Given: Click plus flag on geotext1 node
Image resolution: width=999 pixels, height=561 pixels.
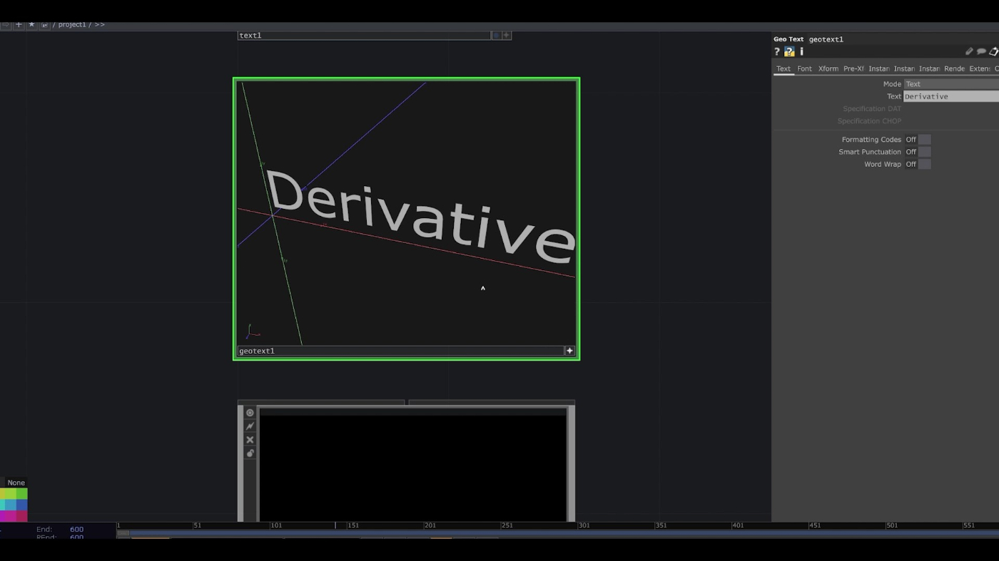Looking at the screenshot, I should pyautogui.click(x=569, y=351).
